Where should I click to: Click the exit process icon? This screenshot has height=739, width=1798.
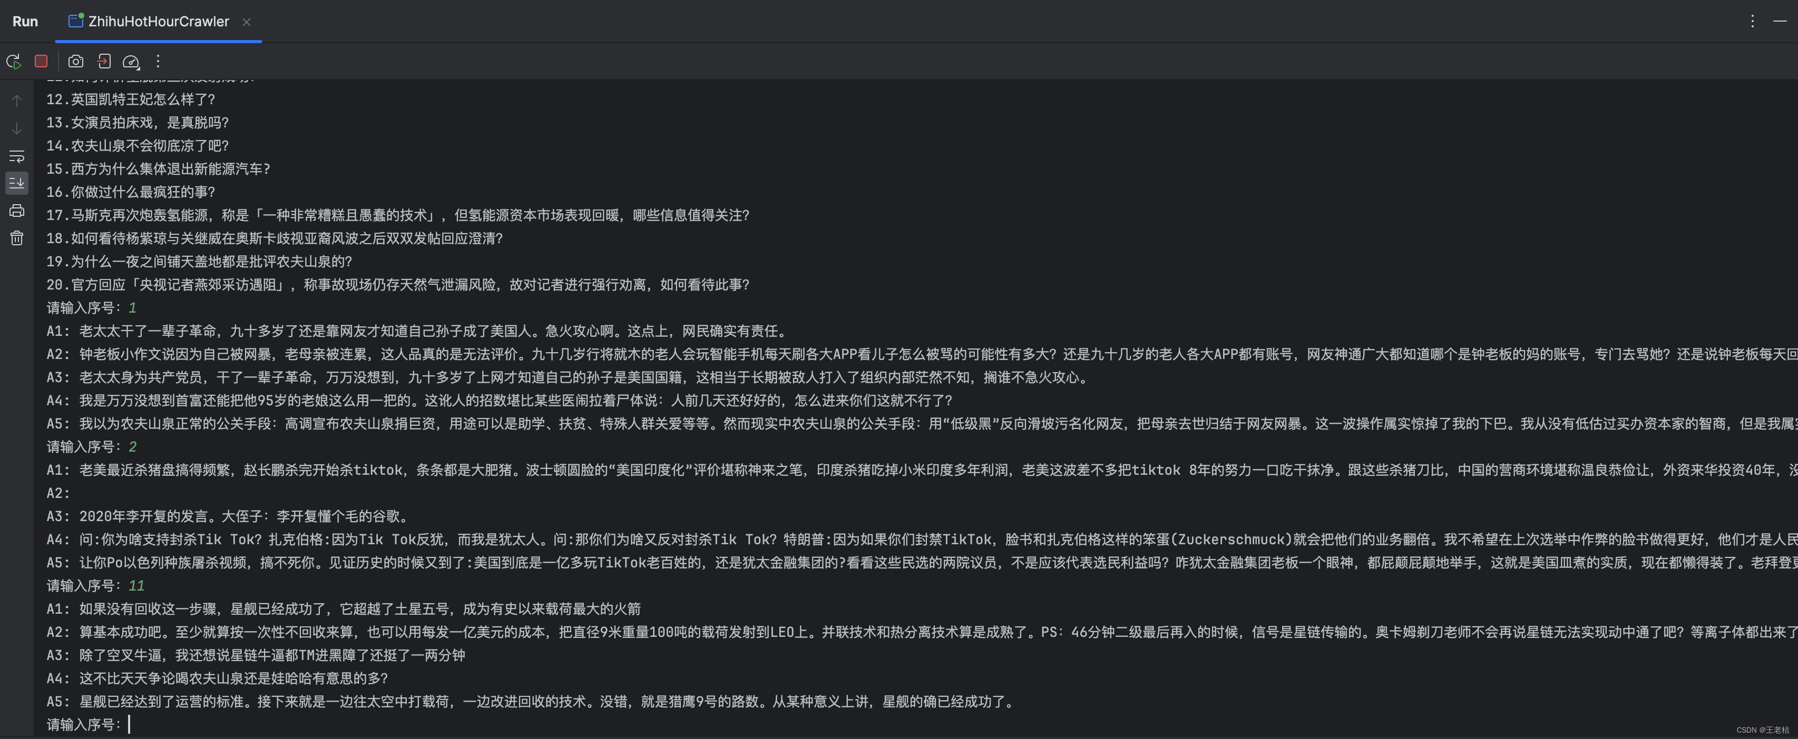pyautogui.click(x=103, y=62)
